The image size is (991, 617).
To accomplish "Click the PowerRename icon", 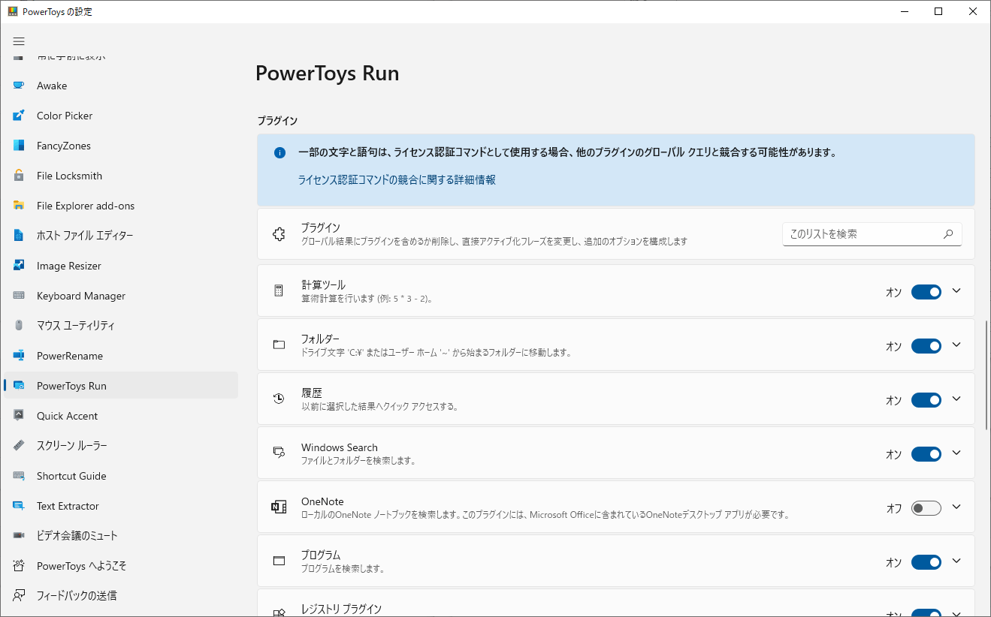I will [19, 356].
